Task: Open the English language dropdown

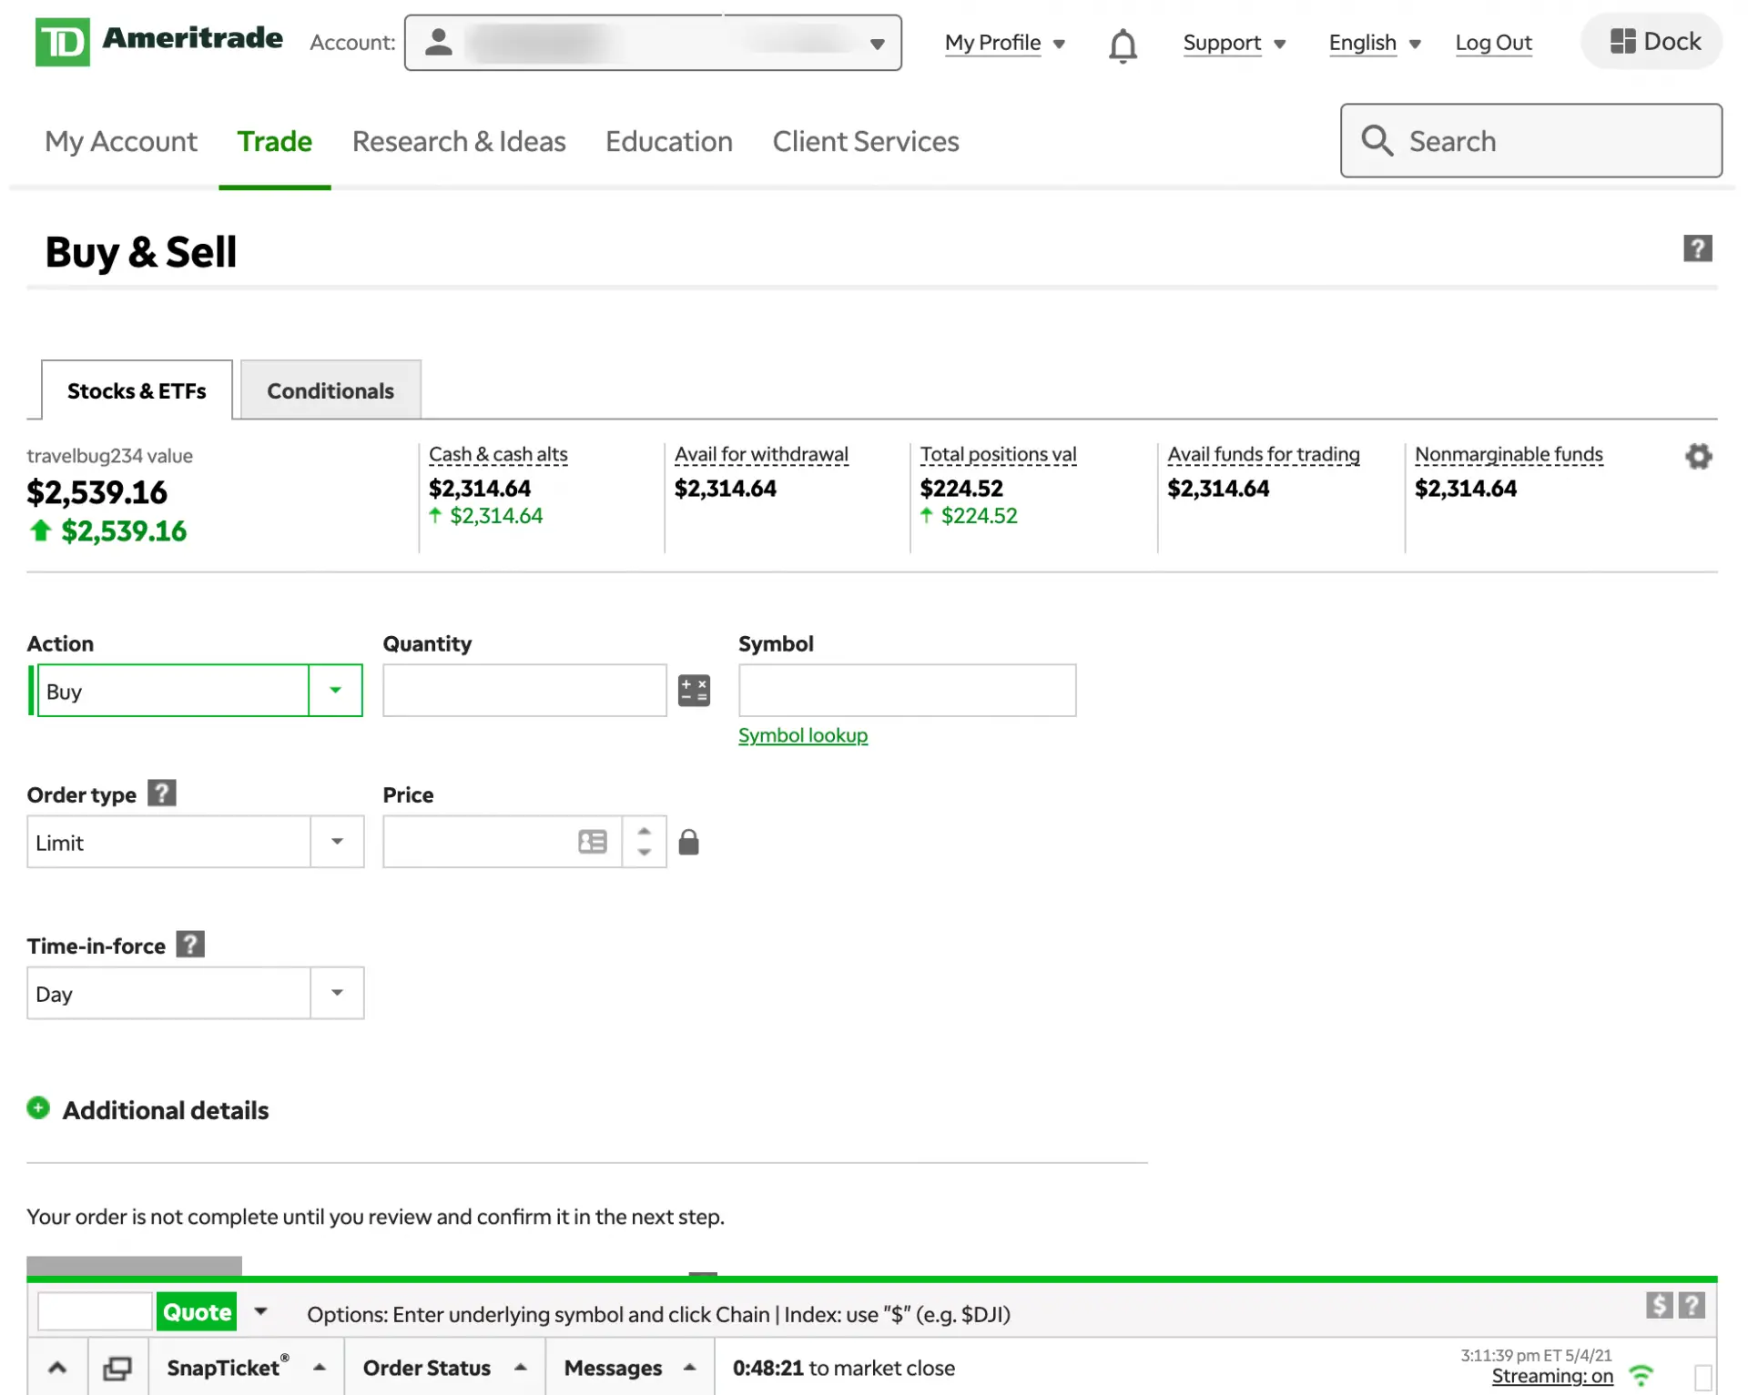Action: point(1374,43)
